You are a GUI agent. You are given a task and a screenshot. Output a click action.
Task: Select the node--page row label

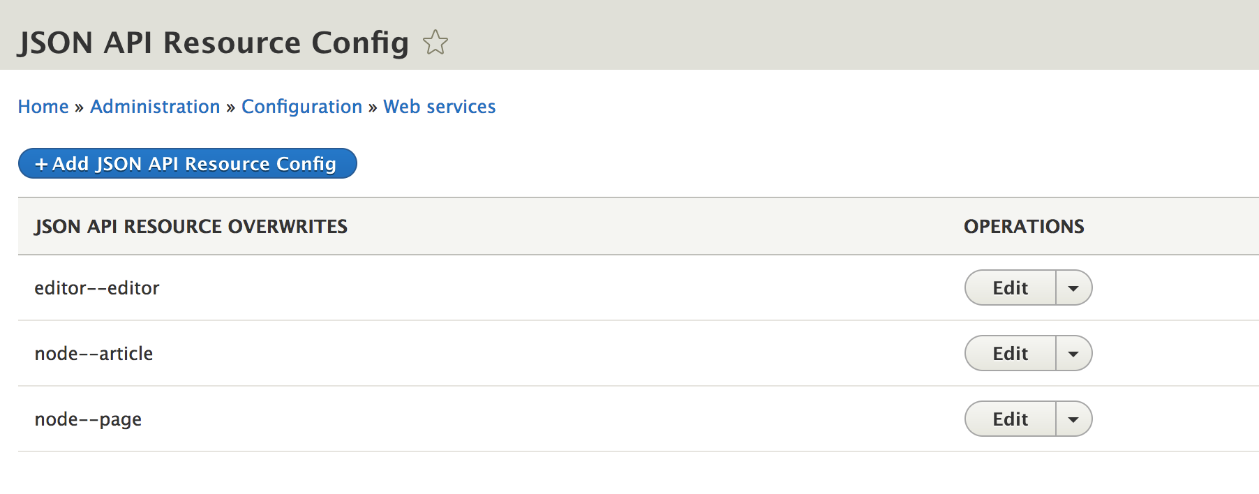click(x=88, y=419)
